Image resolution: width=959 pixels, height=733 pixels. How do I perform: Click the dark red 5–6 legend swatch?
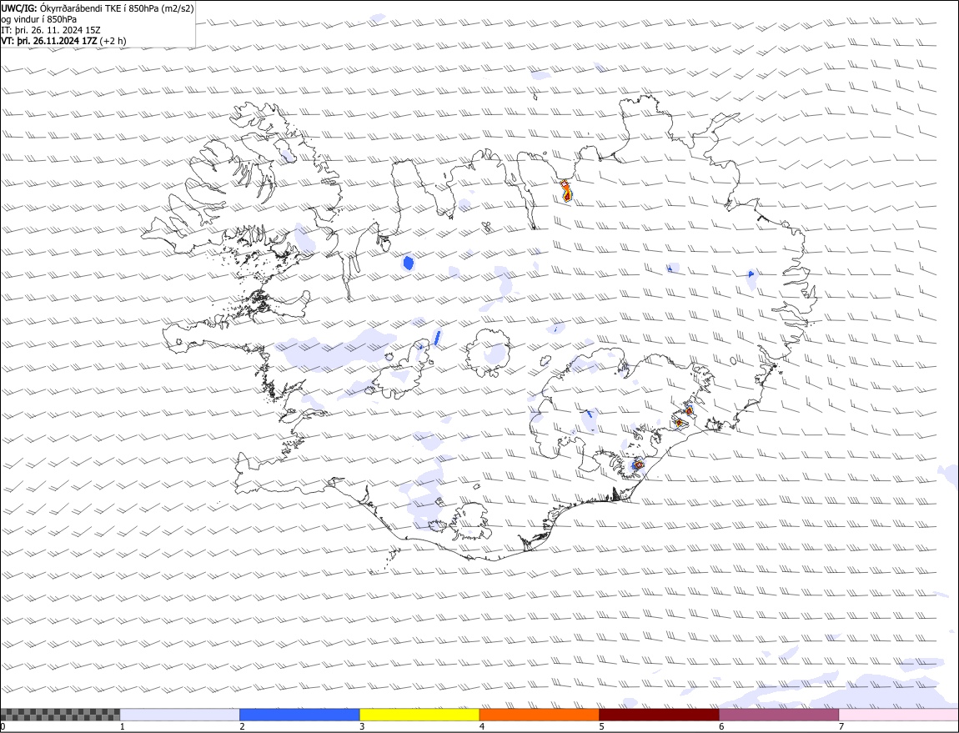[660, 714]
